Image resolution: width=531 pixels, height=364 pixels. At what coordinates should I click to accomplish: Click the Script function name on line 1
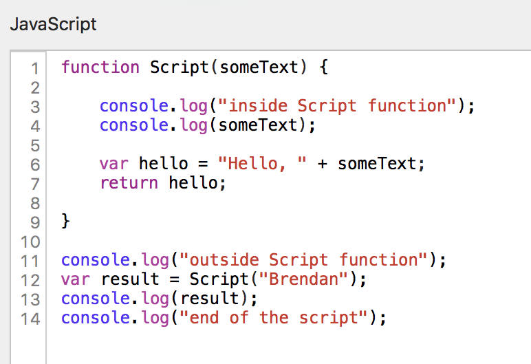178,67
